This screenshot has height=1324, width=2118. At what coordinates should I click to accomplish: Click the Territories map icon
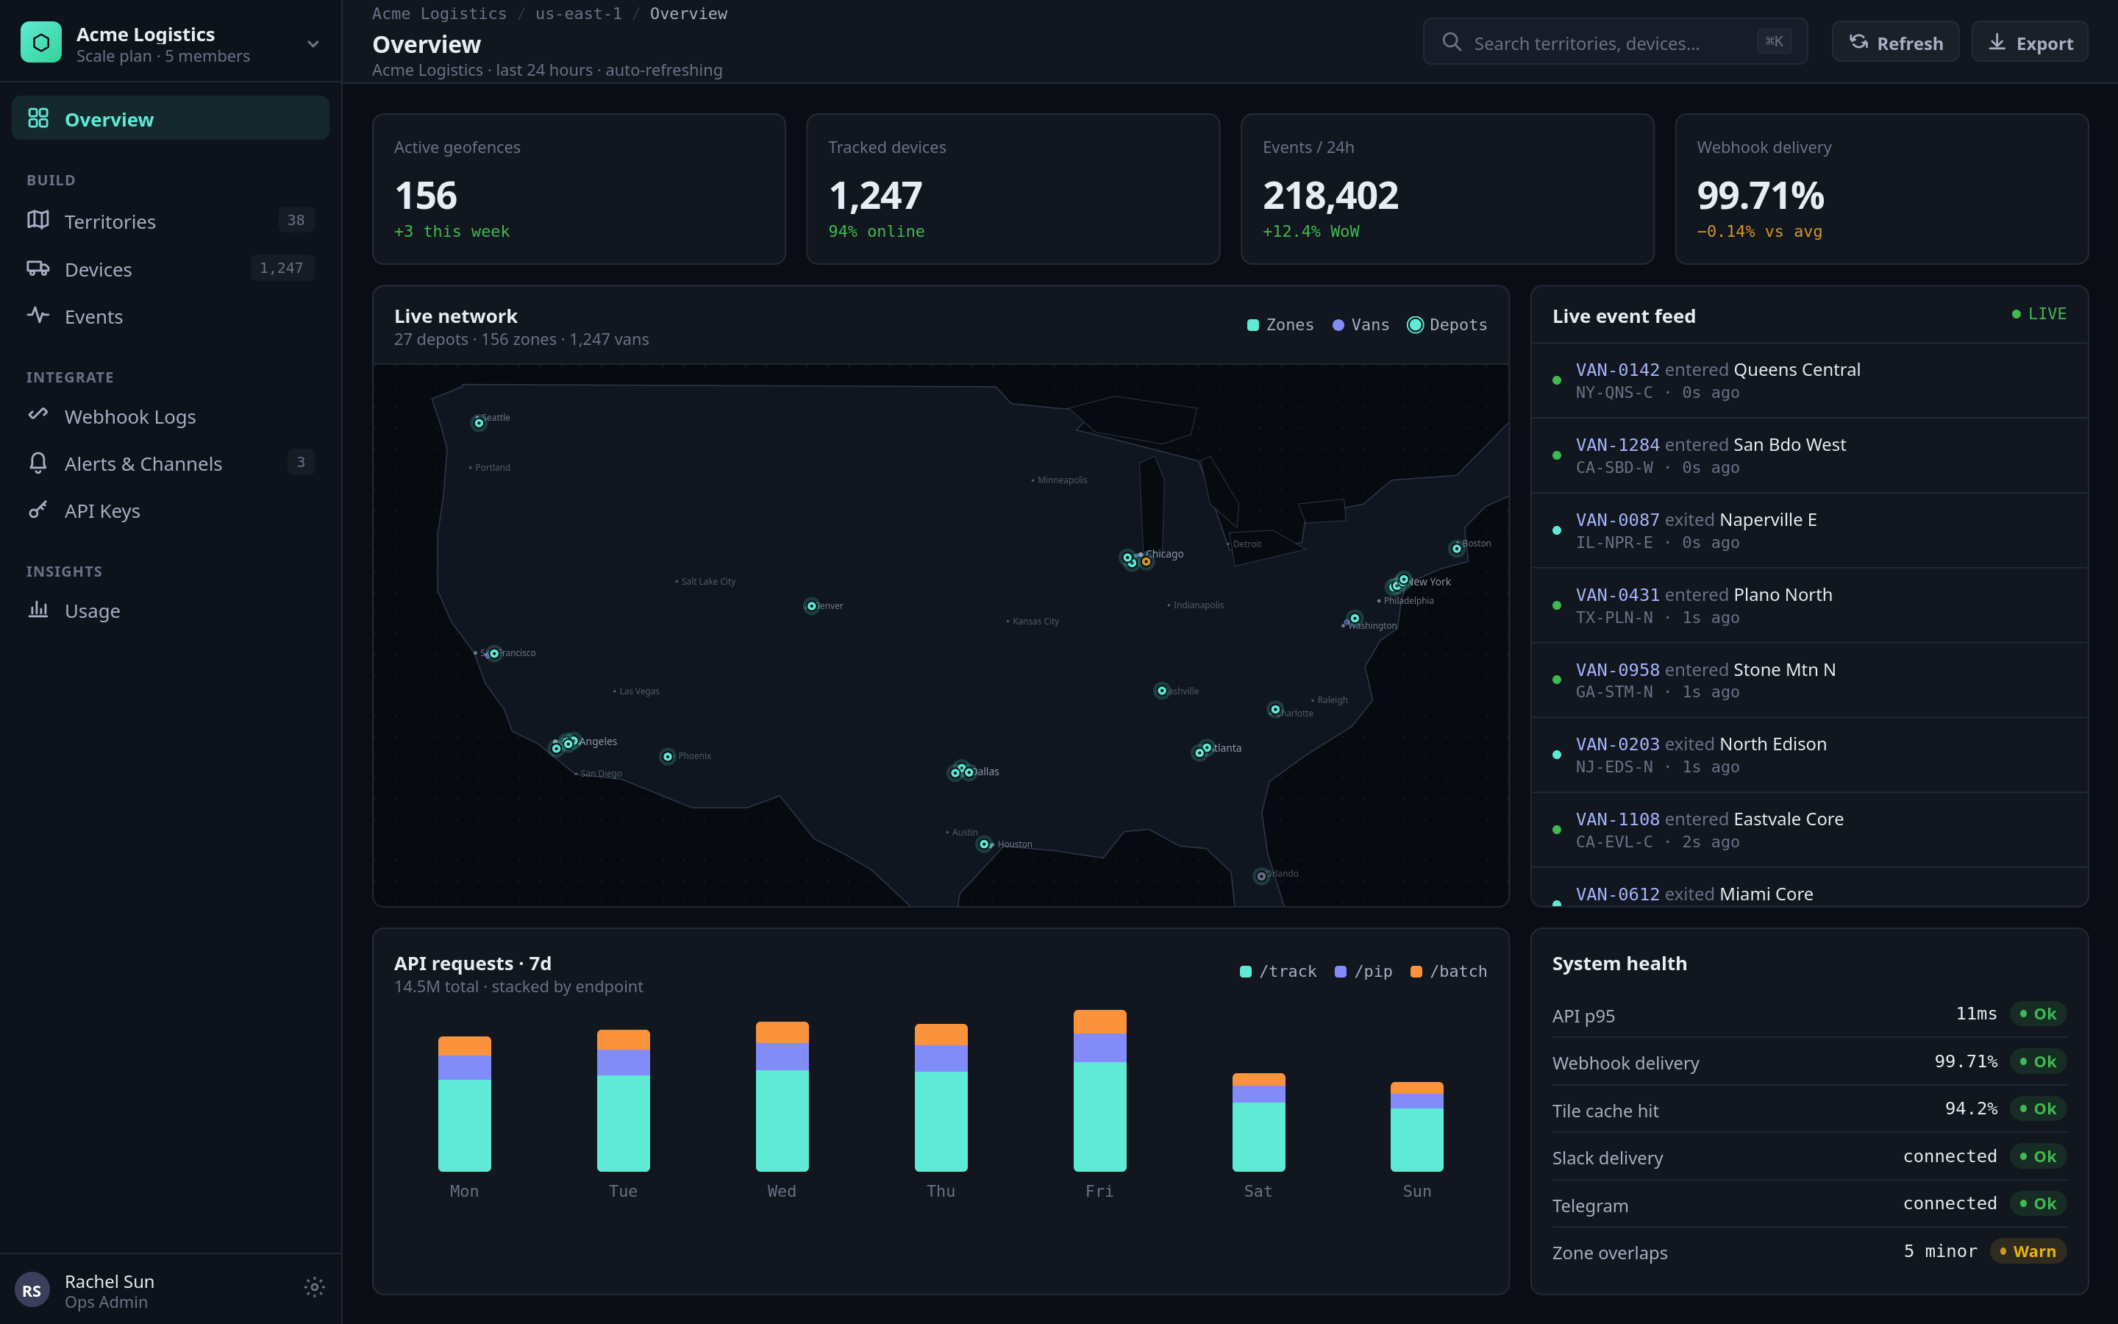tap(38, 220)
